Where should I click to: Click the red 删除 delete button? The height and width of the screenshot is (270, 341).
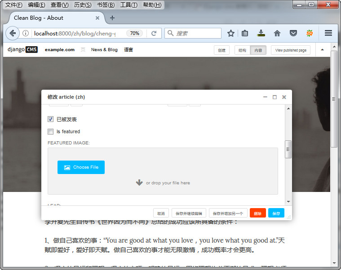(258, 213)
